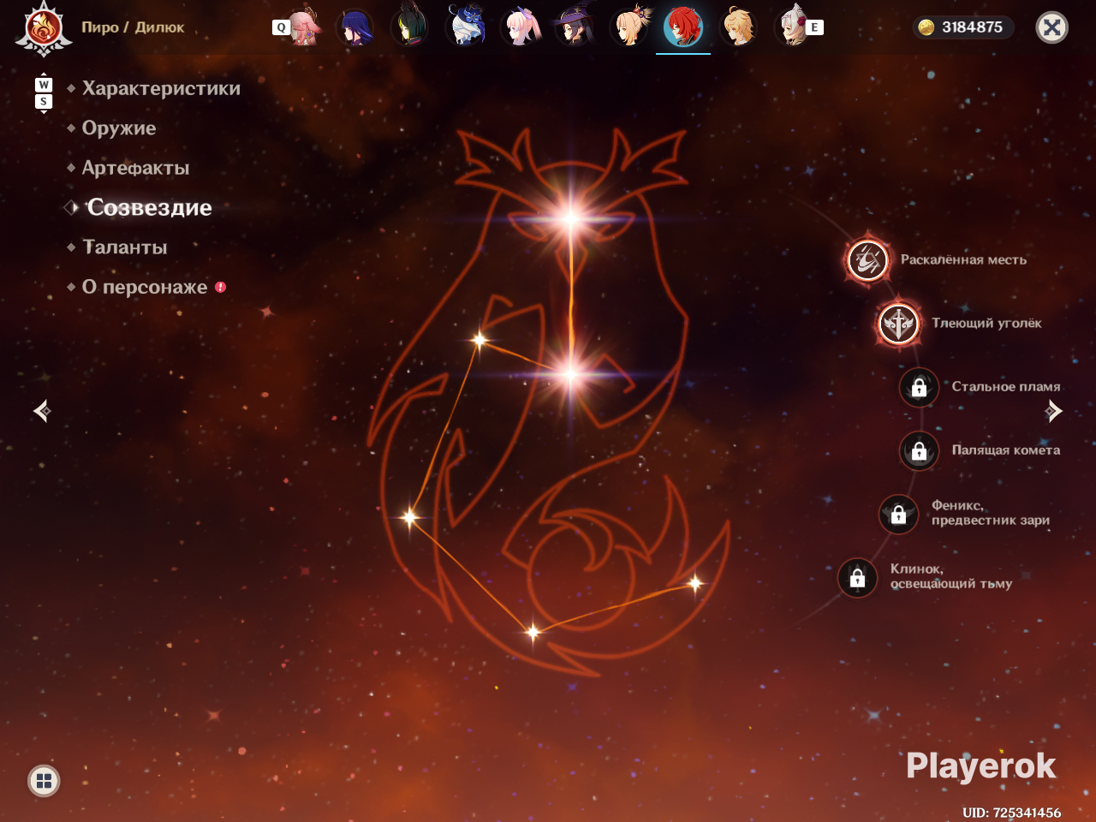
Task: Switch to the blond Traveler avatar
Action: [738, 27]
